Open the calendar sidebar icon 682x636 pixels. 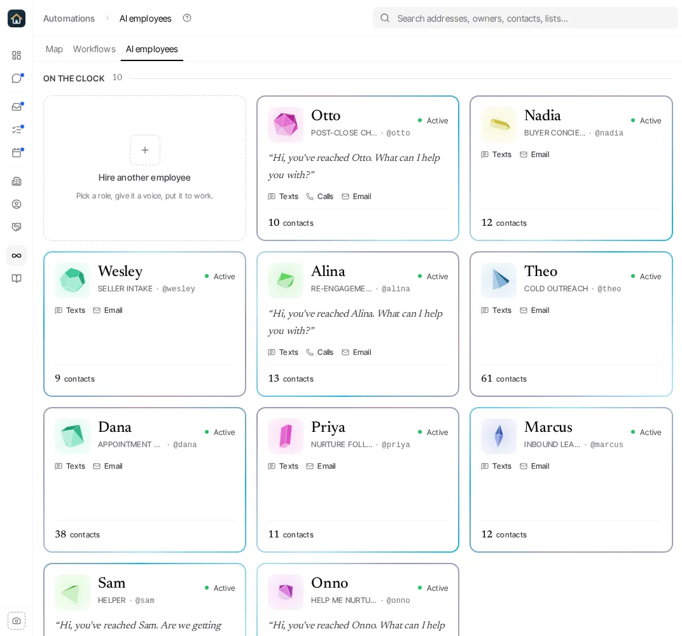(x=17, y=153)
